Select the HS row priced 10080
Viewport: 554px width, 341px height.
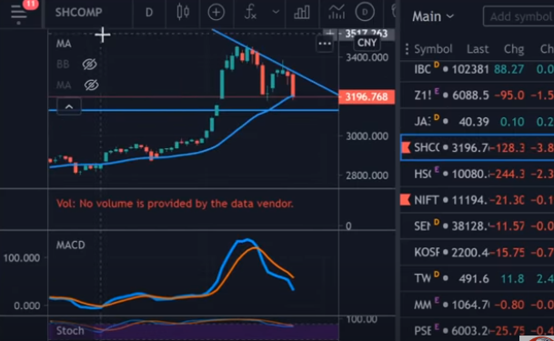point(477,174)
